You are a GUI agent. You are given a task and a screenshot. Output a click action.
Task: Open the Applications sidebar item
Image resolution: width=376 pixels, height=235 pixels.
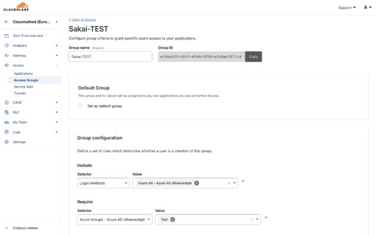(x=23, y=73)
